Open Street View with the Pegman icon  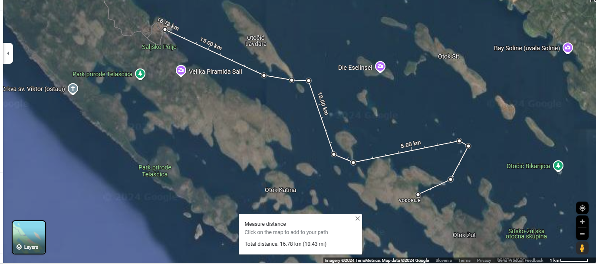582,248
